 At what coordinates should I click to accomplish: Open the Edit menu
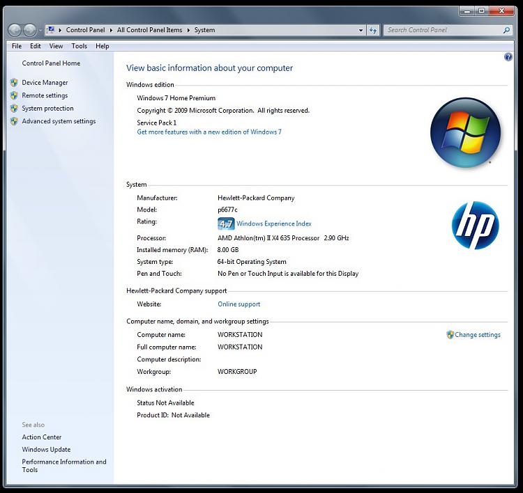(x=36, y=46)
